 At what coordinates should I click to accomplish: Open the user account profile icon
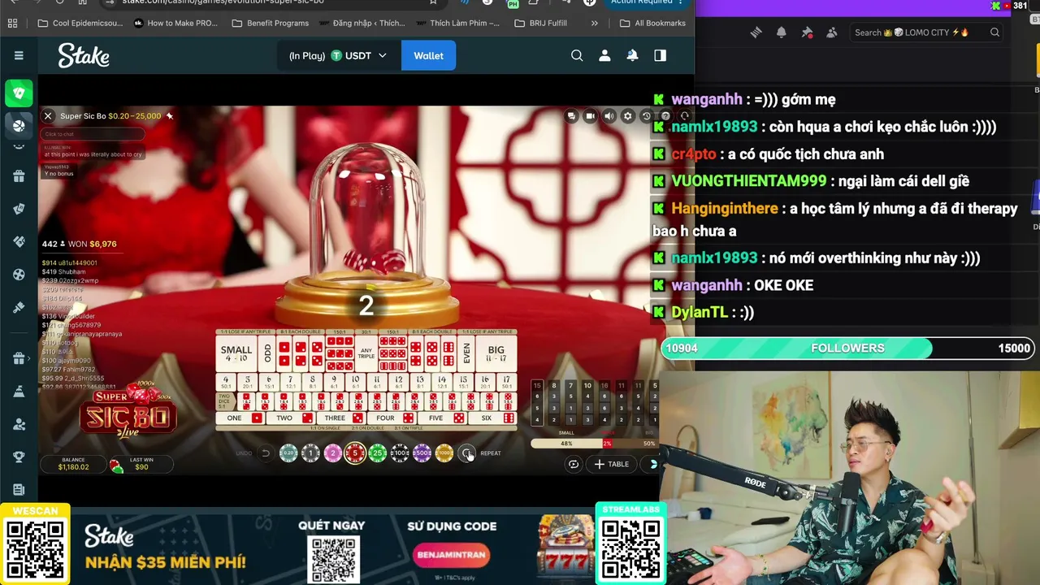[x=604, y=55]
